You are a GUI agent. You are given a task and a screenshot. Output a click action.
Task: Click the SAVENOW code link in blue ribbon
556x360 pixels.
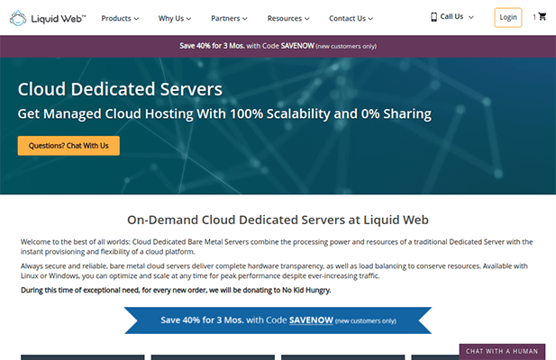coord(311,320)
